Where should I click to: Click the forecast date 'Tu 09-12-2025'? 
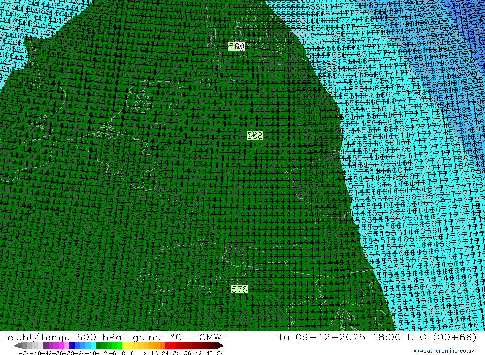(322, 337)
